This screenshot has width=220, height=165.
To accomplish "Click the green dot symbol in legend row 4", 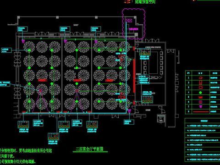I will (x=200, y=93).
